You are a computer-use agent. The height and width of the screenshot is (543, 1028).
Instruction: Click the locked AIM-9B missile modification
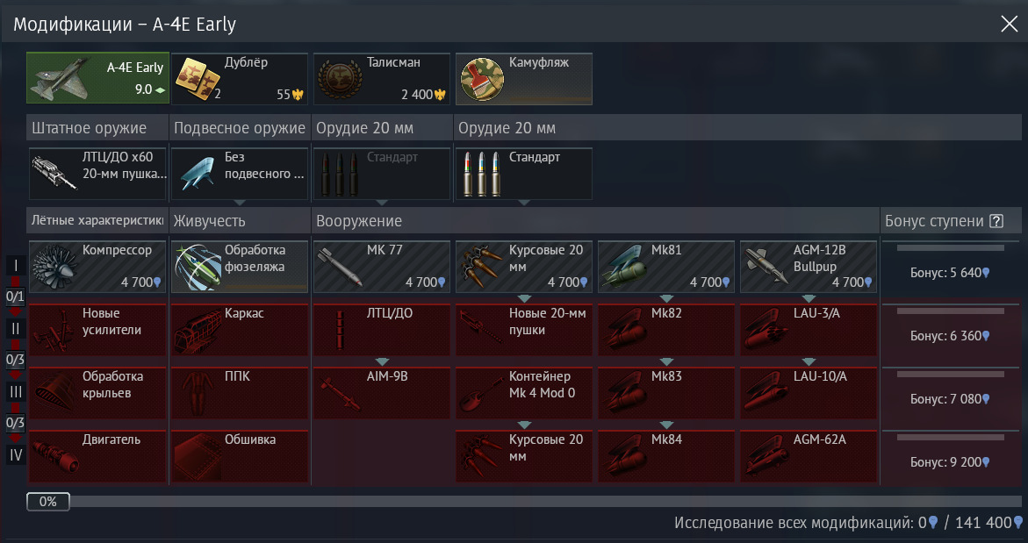pos(382,393)
